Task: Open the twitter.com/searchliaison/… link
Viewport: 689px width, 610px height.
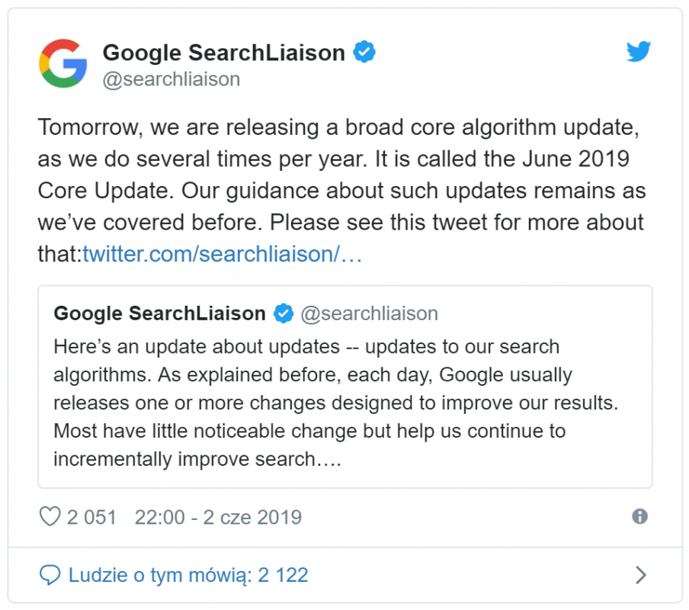Action: pyautogui.click(x=222, y=254)
